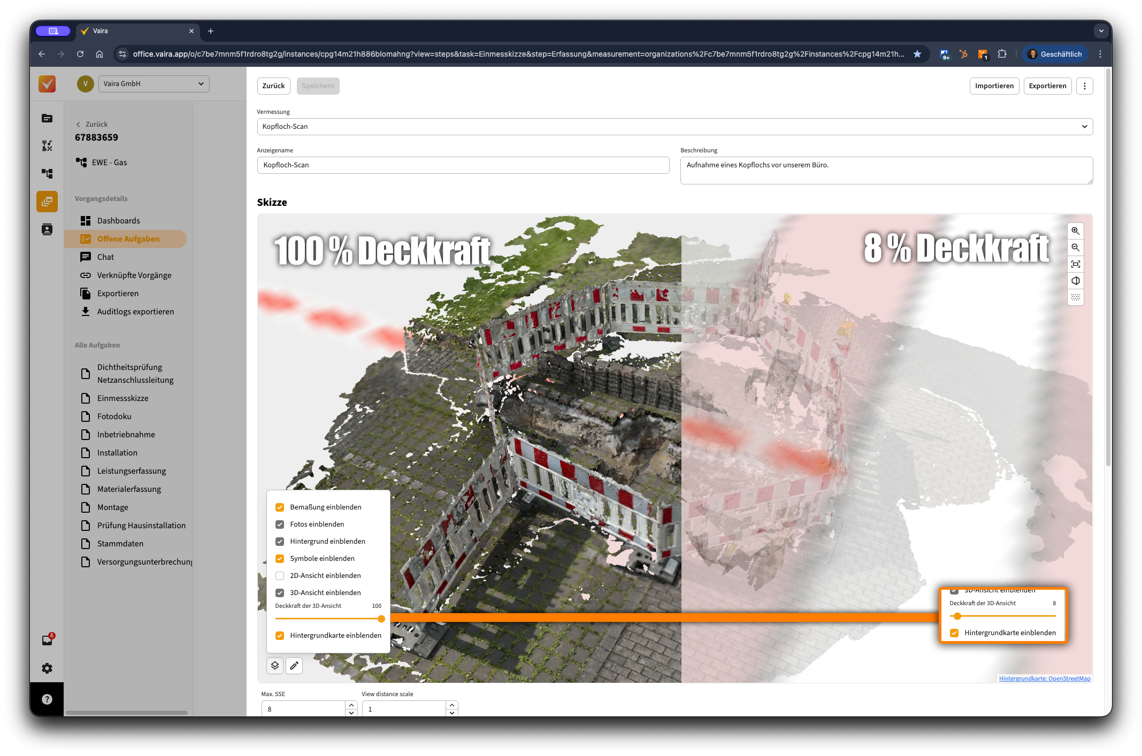The height and width of the screenshot is (756, 1142).
Task: Select Einmessskizze task in sidebar
Action: pyautogui.click(x=122, y=398)
